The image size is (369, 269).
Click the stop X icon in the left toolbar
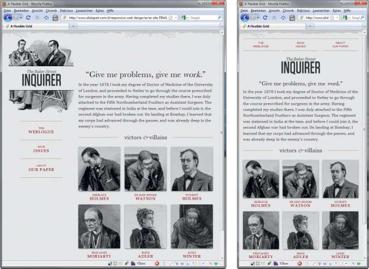(37, 17)
